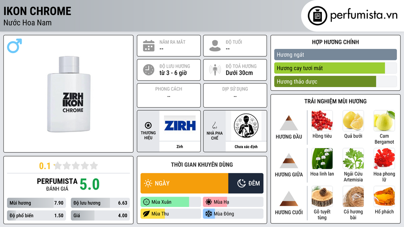Click the calendar icon for Năm ra mắt
Viewport: 404px width, 227px height.
pos(149,46)
